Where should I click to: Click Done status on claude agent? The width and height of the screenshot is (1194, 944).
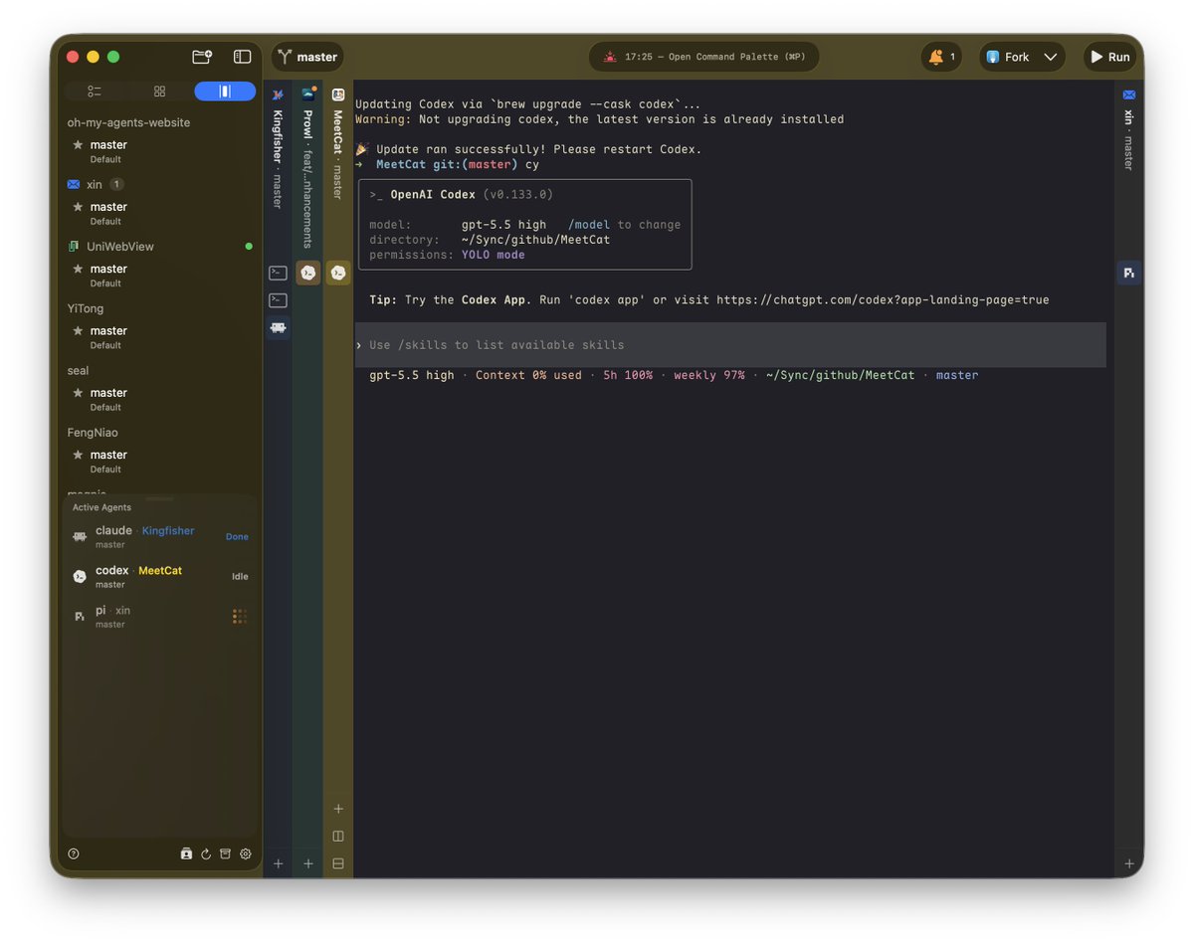pyautogui.click(x=237, y=537)
